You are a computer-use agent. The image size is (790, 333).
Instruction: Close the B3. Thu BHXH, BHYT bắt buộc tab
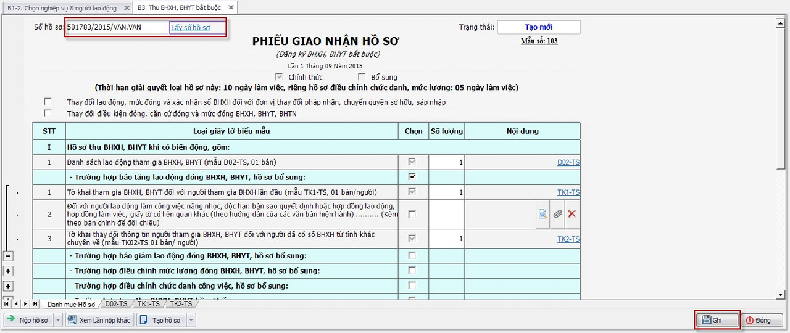coord(231,7)
